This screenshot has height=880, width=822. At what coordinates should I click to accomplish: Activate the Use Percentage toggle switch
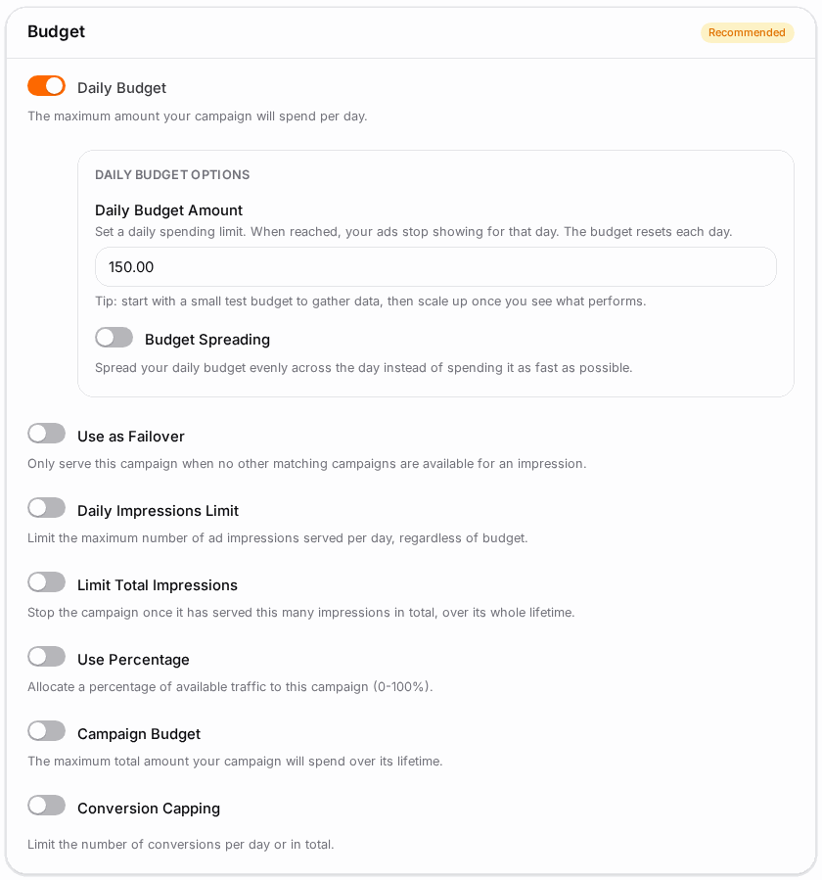pyautogui.click(x=47, y=657)
